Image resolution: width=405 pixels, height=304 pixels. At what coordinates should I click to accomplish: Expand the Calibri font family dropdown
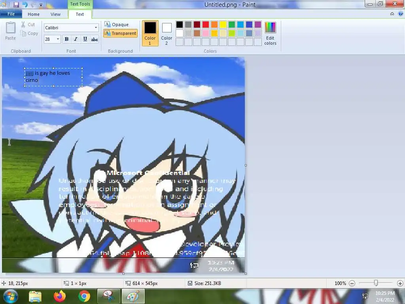pyautogui.click(x=96, y=28)
